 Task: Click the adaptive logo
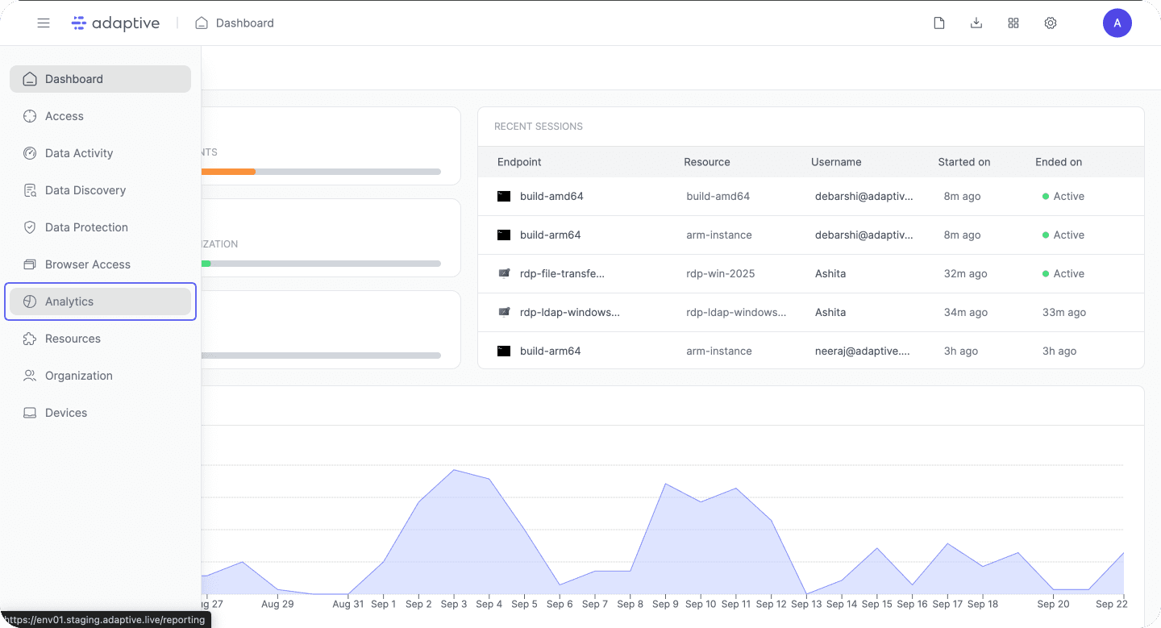point(115,23)
